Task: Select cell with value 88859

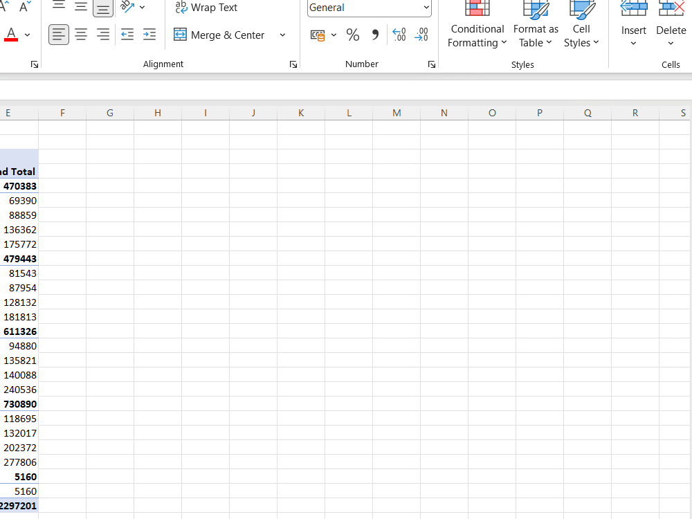Action: (19, 215)
